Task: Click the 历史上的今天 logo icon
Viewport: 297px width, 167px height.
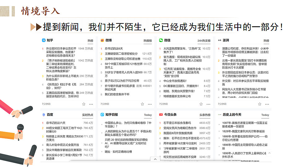Action: tap(220, 114)
